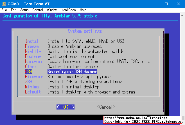This screenshot has width=185, height=125.
Task: Click 'Install ZSH with plugins and tmux'
Action: (85, 82)
